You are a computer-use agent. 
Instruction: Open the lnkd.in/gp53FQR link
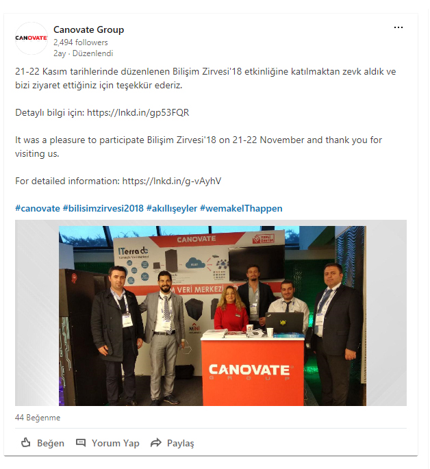138,112
